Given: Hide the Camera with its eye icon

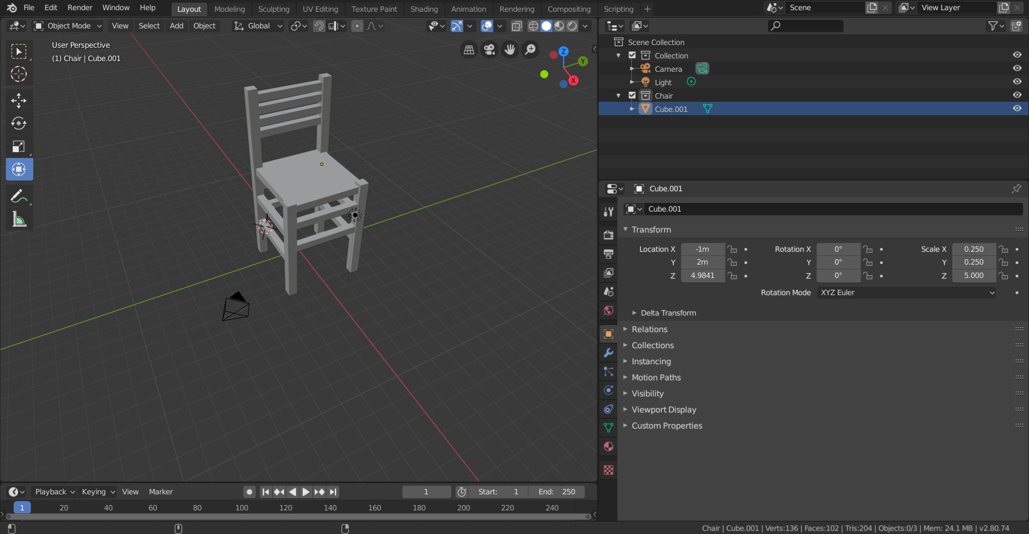Looking at the screenshot, I should tap(1017, 69).
